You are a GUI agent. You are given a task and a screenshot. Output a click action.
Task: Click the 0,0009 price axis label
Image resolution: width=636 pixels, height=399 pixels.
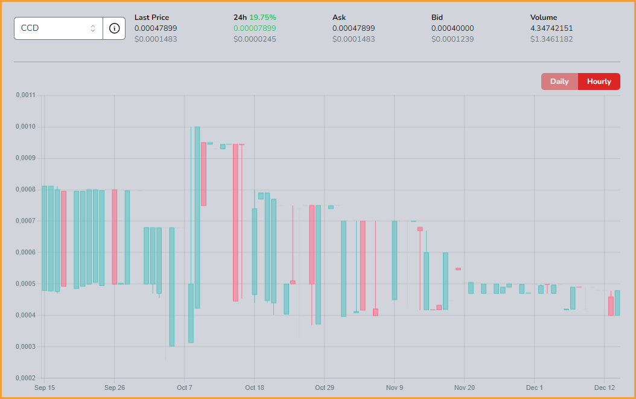[25, 158]
